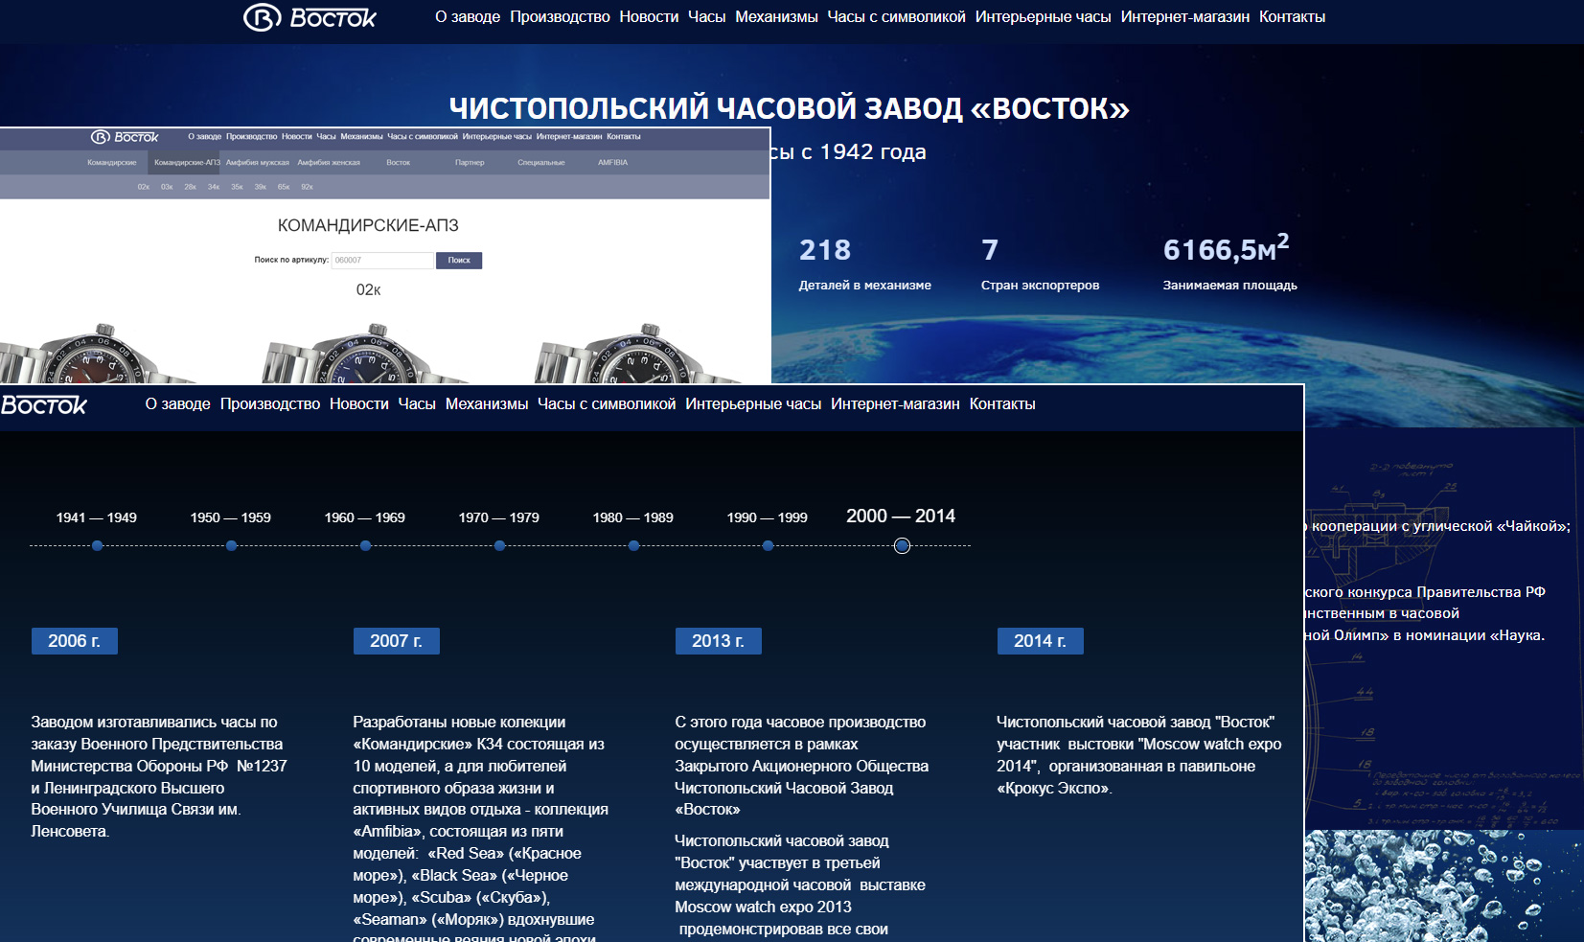Open Контакты in the top header menu
Screen dimensions: 1584x942
point(1292,17)
